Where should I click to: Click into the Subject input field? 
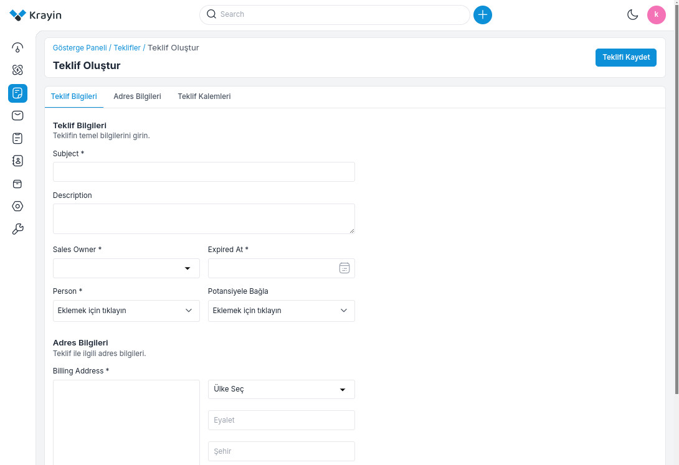tap(204, 172)
